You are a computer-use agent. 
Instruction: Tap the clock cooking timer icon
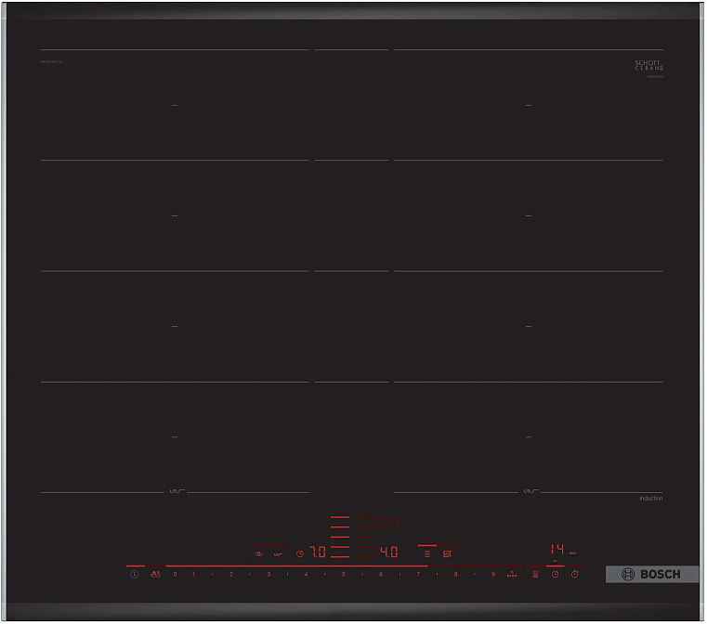[x=555, y=575]
